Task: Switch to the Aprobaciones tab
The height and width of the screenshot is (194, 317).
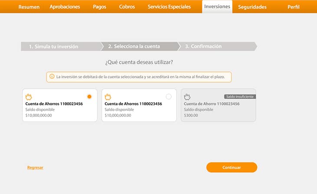Action: 65,7
